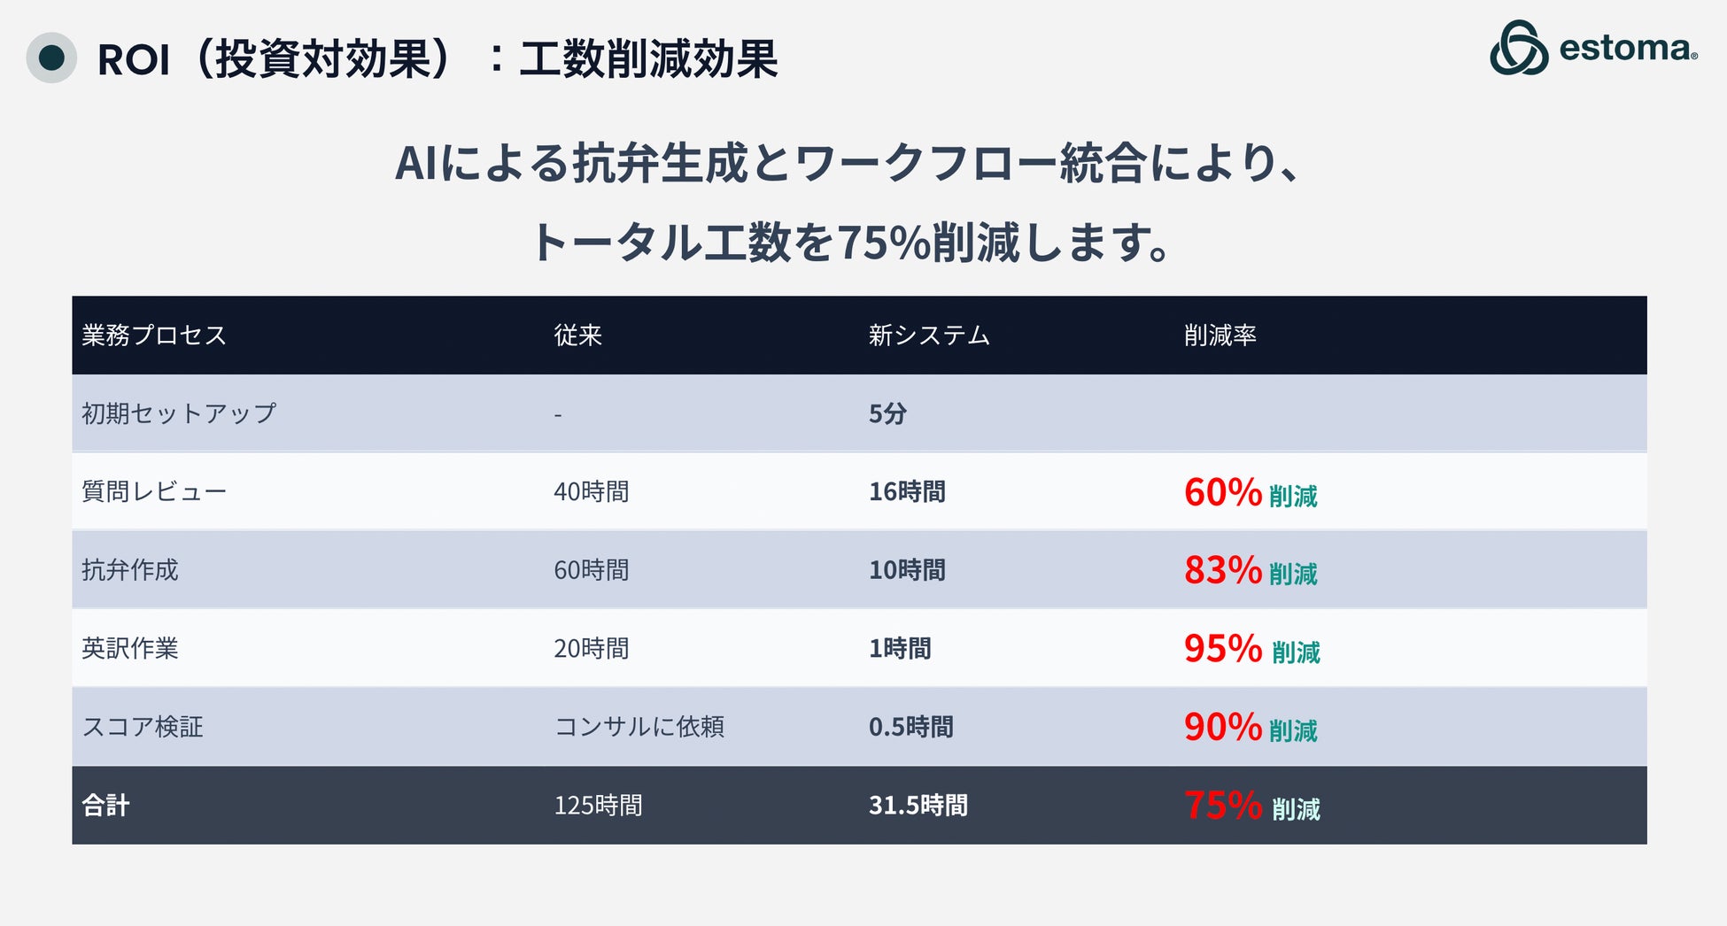
Task: Click the コンサルに依頼 cell
Action: (x=639, y=727)
